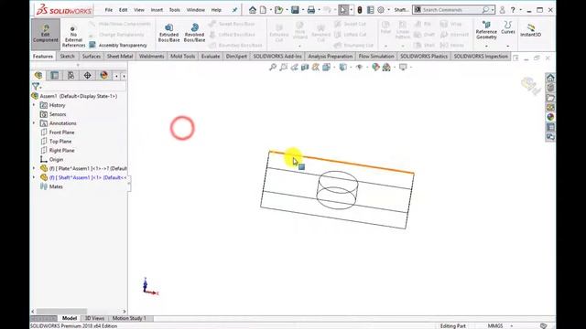
Task: Open the Edit menu
Action: pos(123,10)
